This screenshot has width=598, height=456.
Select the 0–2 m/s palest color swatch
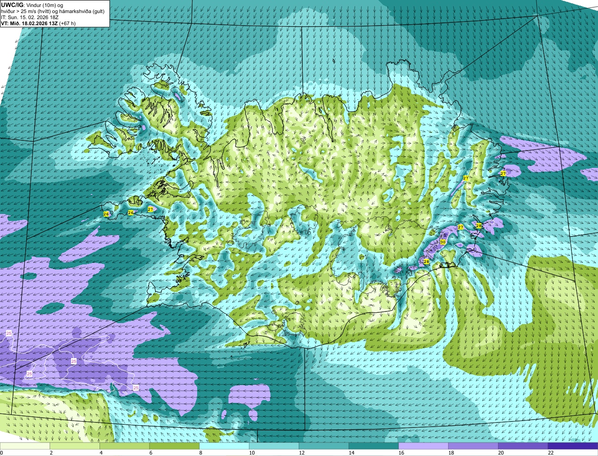[x=25, y=446]
